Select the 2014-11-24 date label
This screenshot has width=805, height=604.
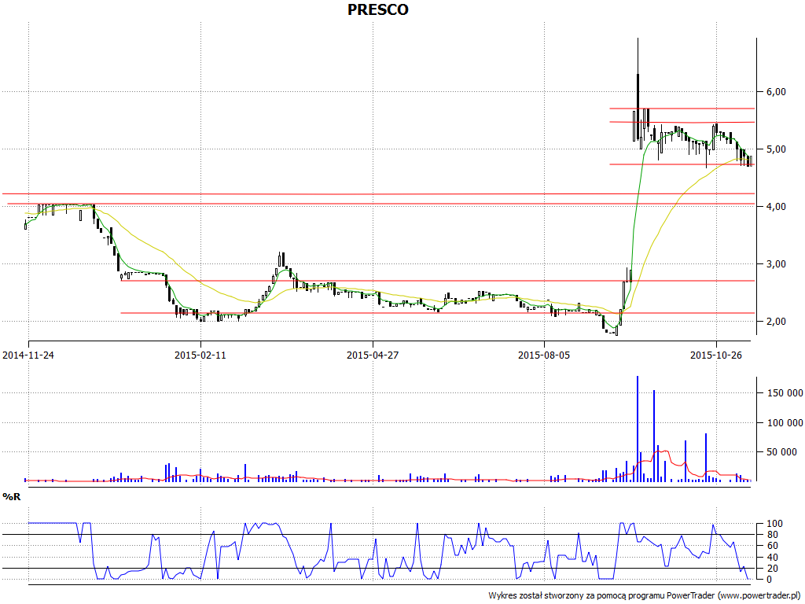[x=28, y=355]
